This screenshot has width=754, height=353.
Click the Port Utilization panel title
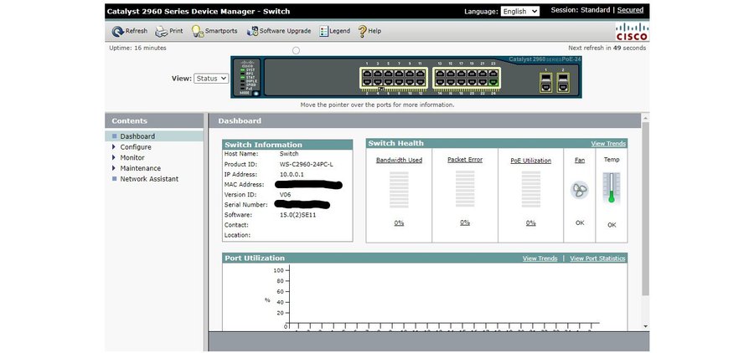point(255,258)
